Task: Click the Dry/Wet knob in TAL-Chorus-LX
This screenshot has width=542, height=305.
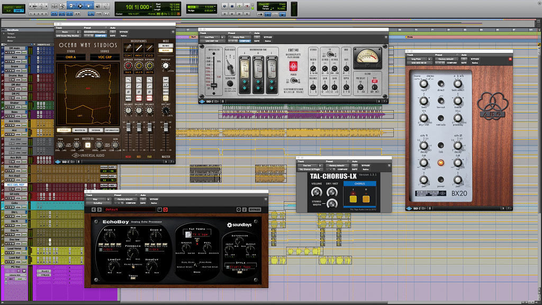Action: pos(332,192)
